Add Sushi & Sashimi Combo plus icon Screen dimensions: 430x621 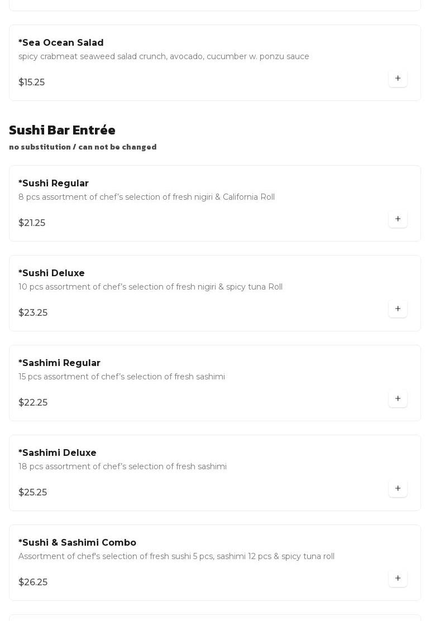pyautogui.click(x=398, y=579)
